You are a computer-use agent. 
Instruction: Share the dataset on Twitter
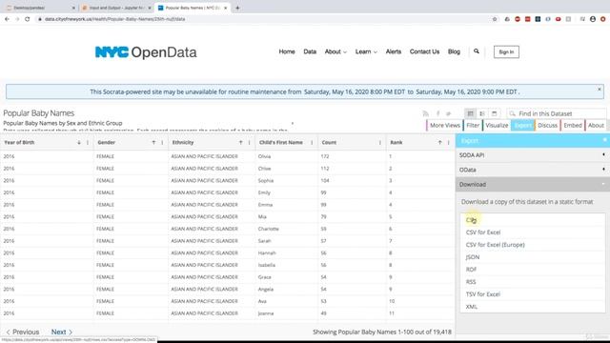(x=449, y=113)
